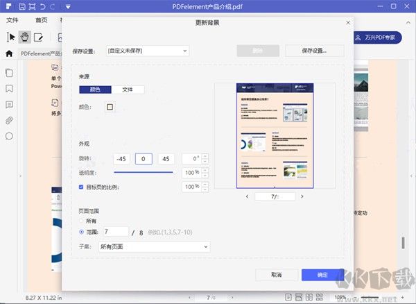Open the 子集 所有页面 dropdown
Screen dimensions: 416x304
(x=154, y=247)
